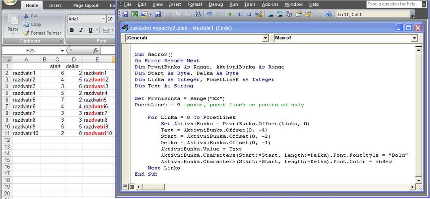This screenshot has height=199, width=430.
Task: Open the Format menu
Action: (195, 4)
